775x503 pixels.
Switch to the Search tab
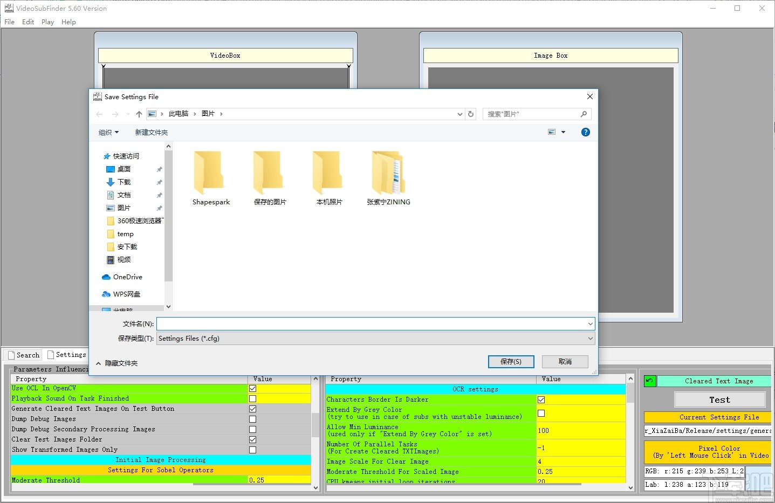(24, 355)
